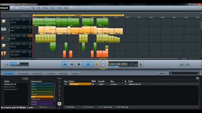Open the View menu

click(53, 8)
